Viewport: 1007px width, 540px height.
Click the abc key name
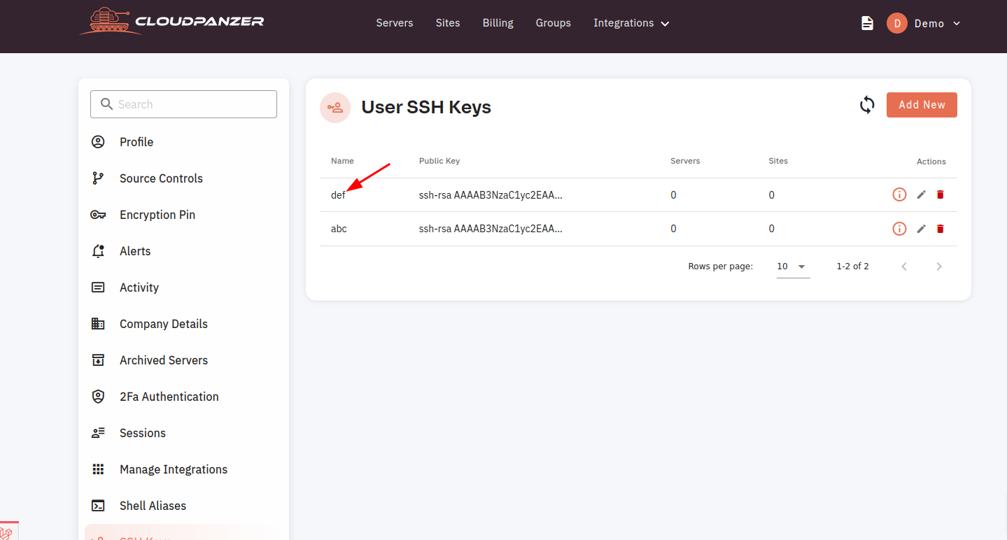(x=339, y=229)
